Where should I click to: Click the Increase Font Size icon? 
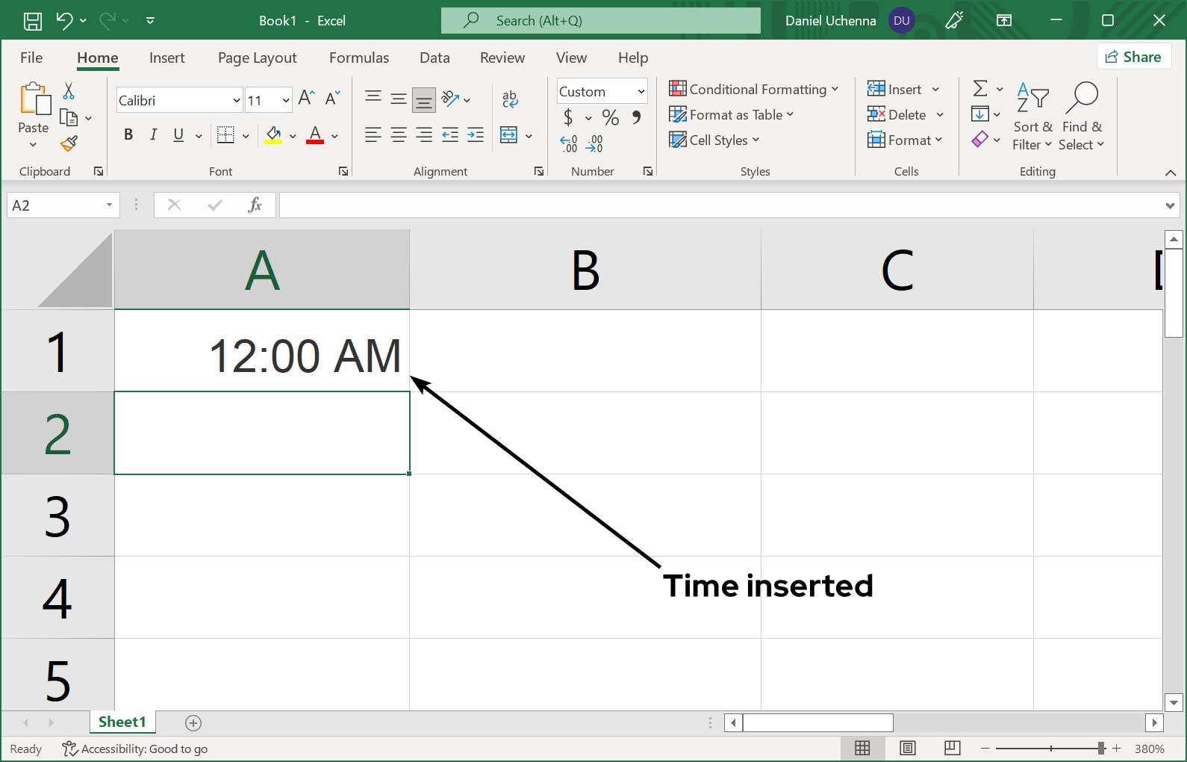(306, 98)
